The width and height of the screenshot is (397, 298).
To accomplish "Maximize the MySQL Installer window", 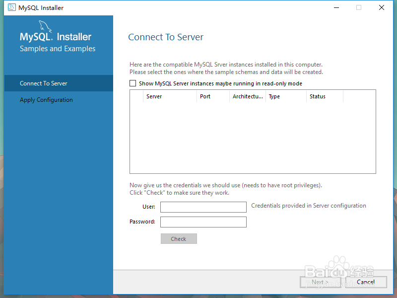I will [359, 7].
